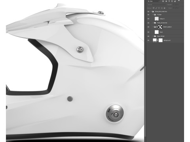Image resolution: width=190 pixels, height=142 pixels.
Task: Hide the Calque 2 layer
Action: (148, 19)
